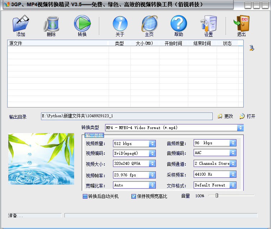Click the 视频质量 label

click(95, 144)
